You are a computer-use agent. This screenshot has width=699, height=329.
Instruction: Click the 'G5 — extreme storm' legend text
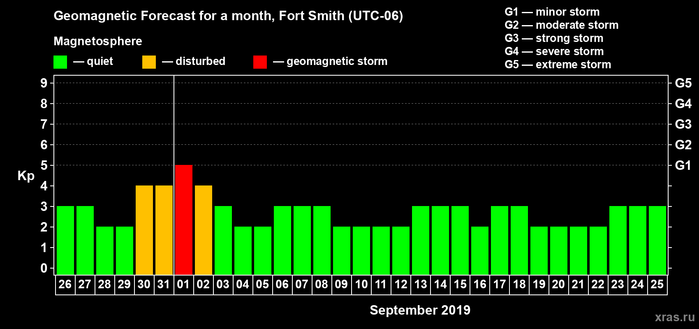click(558, 65)
